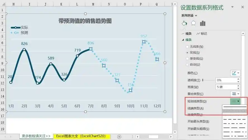
Task: Click the 线端类型(A) label
Action: pyautogui.click(x=195, y=108)
